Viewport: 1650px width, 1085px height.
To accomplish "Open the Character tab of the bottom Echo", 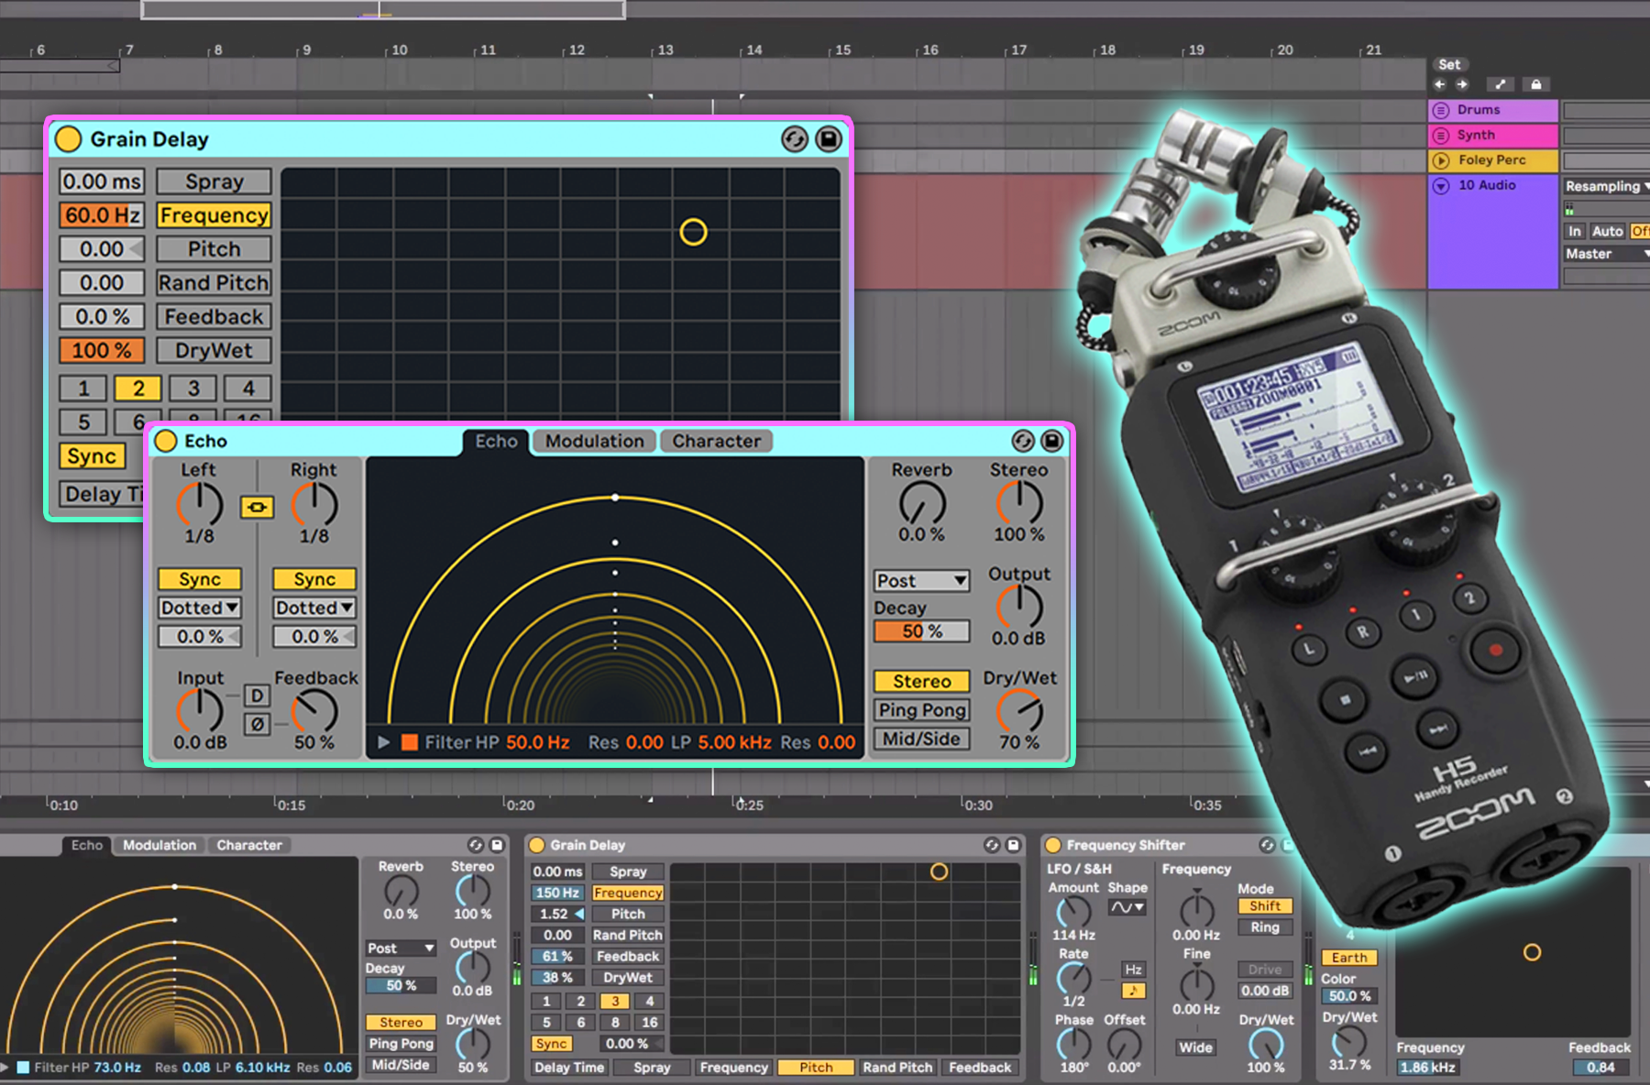I will [x=249, y=845].
